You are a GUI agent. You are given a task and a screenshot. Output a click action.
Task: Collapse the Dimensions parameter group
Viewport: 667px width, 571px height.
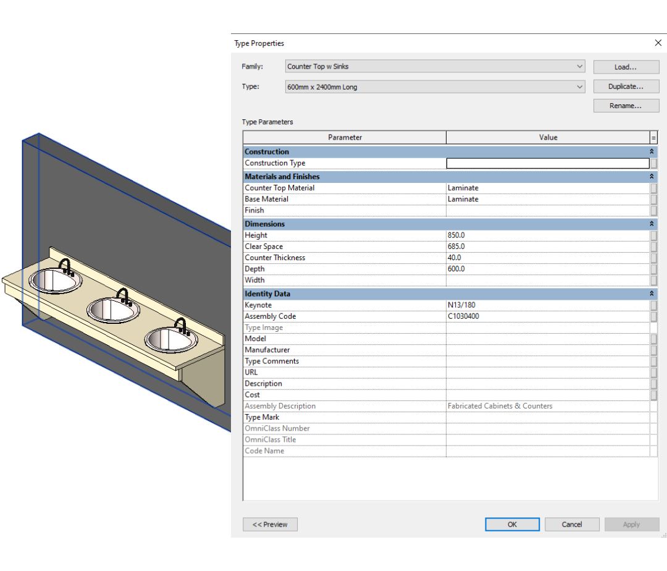point(652,224)
